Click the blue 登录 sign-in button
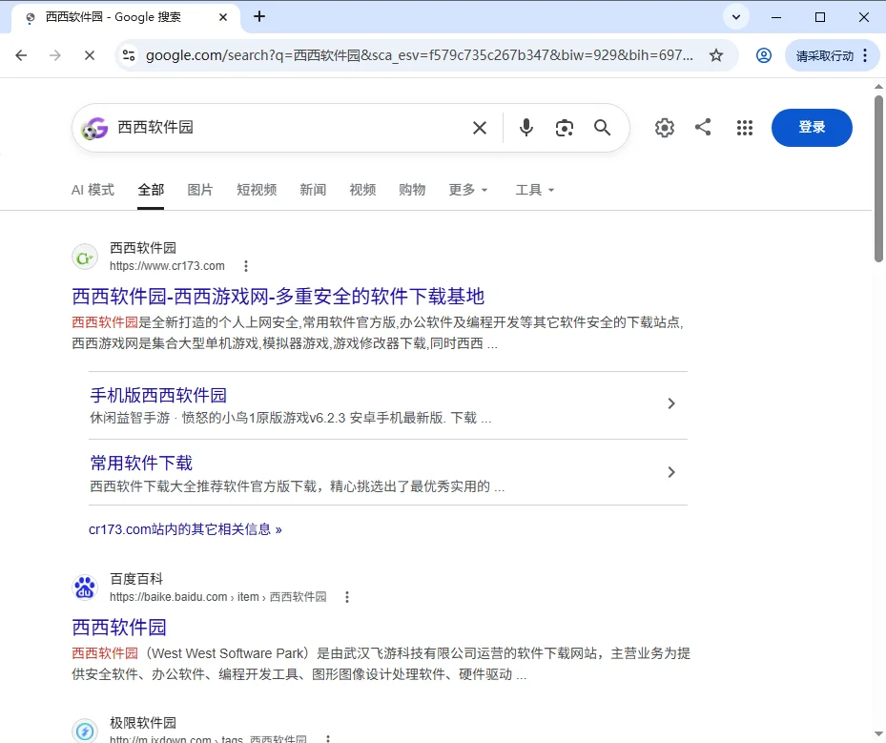 coord(812,128)
